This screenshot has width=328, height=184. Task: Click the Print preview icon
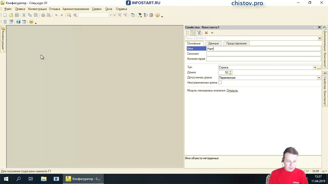tap(49, 15)
